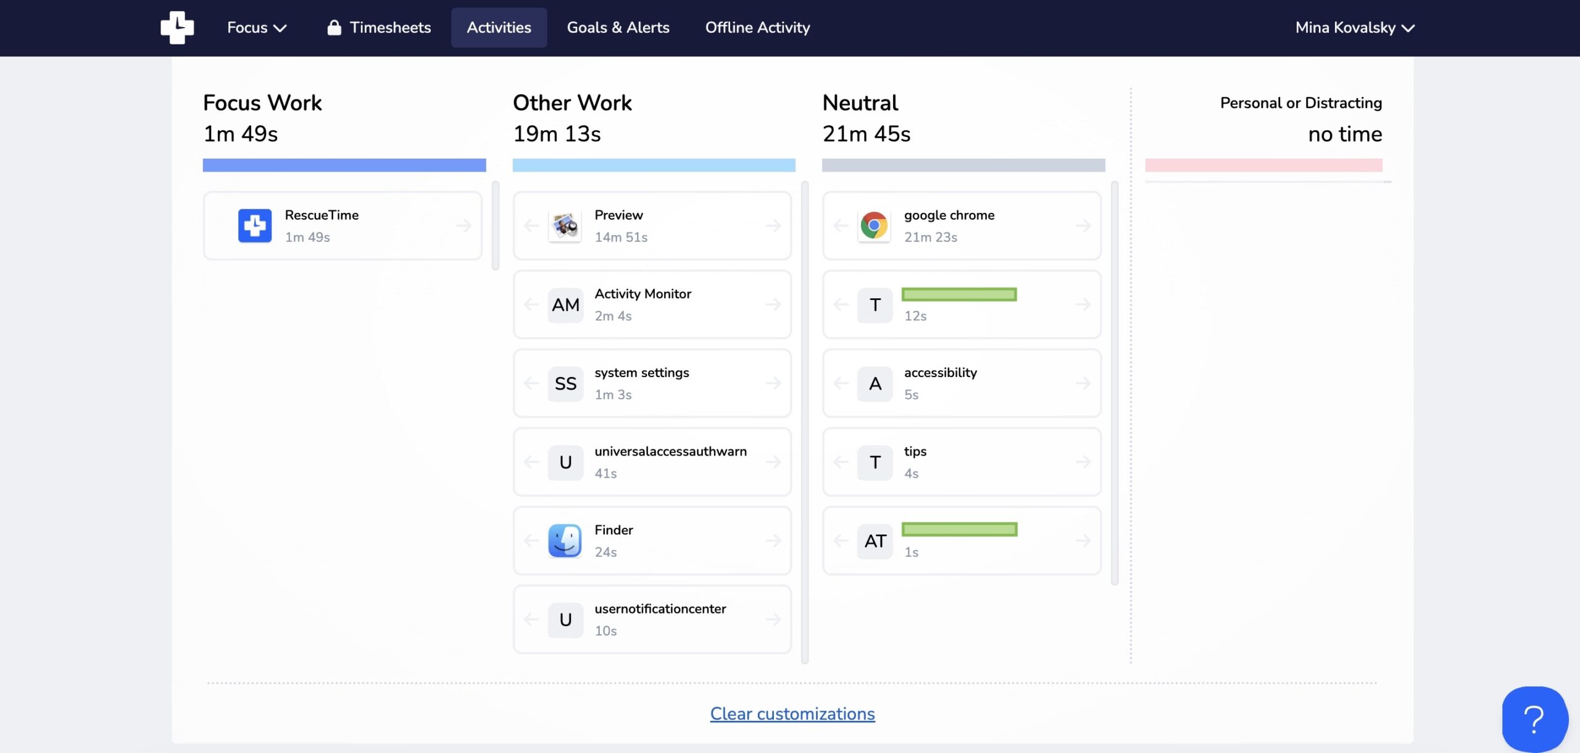Click the Clear customizations link
Viewport: 1580px width, 753px height.
[x=792, y=713]
